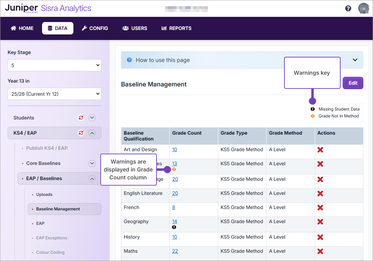
Task: Click the missing data icon under Geography count
Action: 174,227
